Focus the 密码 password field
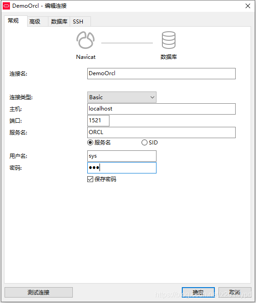This screenshot has height=303, width=256. [122, 168]
